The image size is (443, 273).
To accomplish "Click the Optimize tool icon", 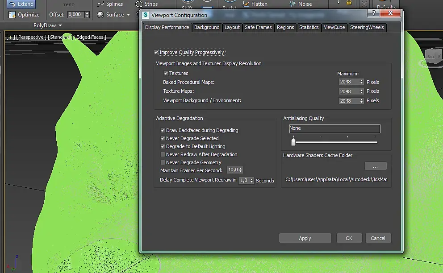I will point(12,15).
